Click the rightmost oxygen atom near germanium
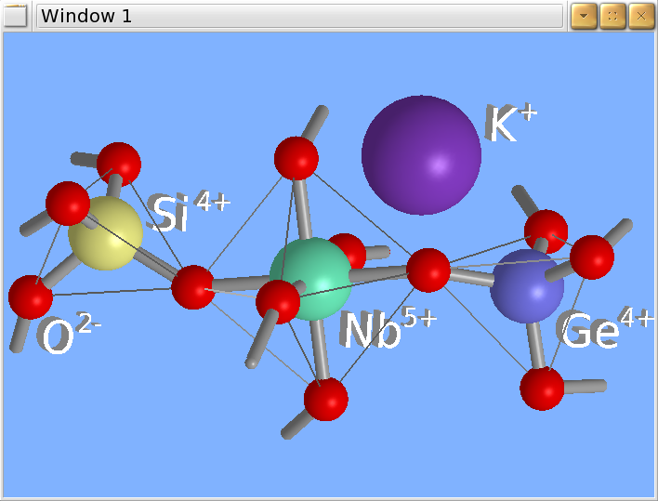 (592, 257)
